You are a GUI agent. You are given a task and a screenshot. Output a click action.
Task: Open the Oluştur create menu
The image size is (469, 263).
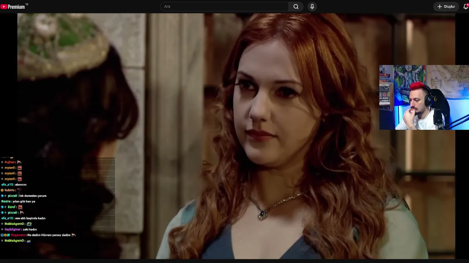tap(446, 7)
